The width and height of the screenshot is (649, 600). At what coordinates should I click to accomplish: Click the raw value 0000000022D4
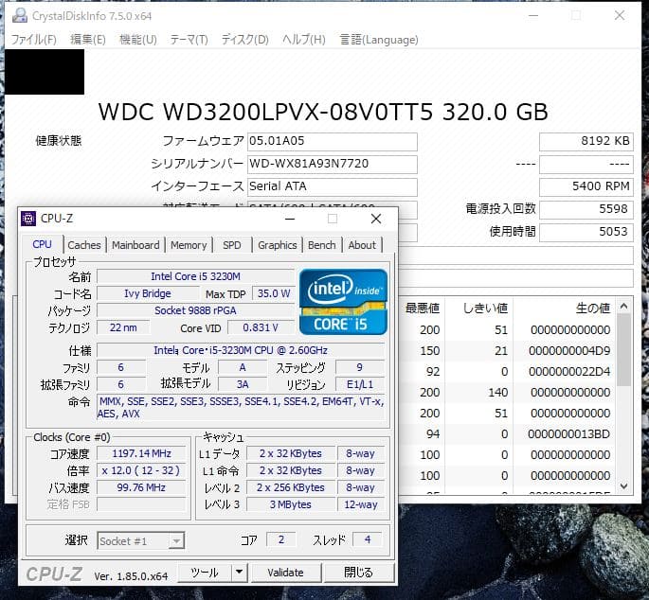coord(569,372)
